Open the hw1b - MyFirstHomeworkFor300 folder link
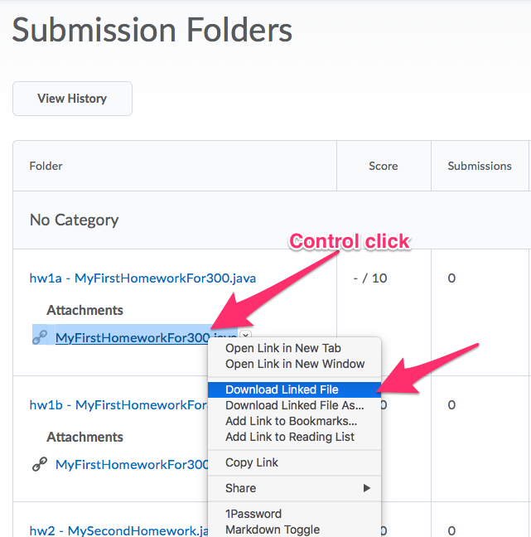Image resolution: width=531 pixels, height=537 pixels. point(118,405)
